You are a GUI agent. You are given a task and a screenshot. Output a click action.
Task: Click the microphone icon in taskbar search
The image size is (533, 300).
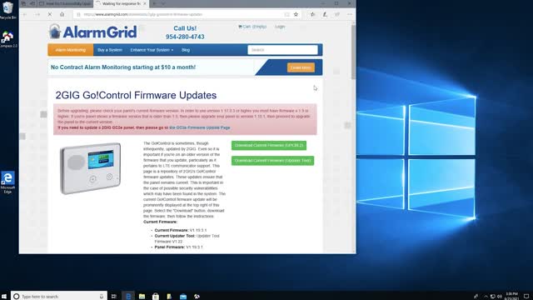pyautogui.click(x=102, y=297)
